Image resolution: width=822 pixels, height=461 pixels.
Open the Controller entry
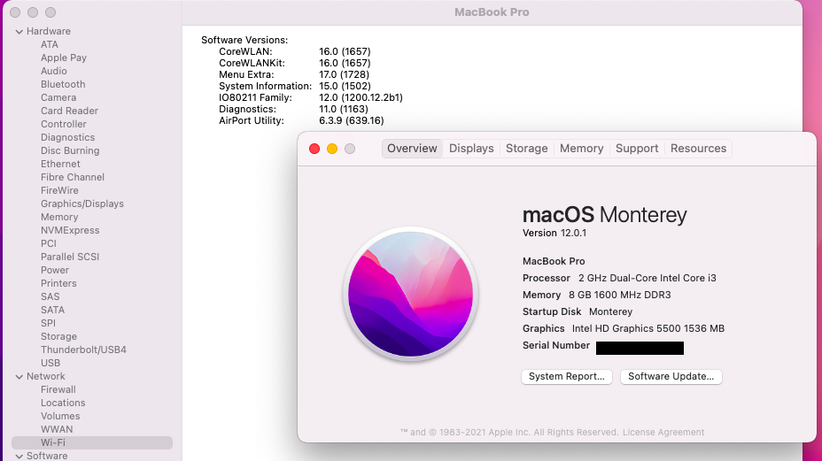pyautogui.click(x=64, y=124)
